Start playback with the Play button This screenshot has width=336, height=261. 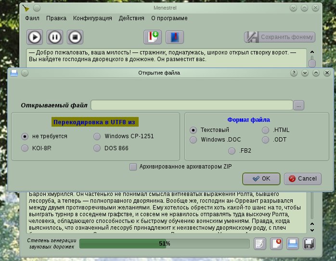(35, 37)
